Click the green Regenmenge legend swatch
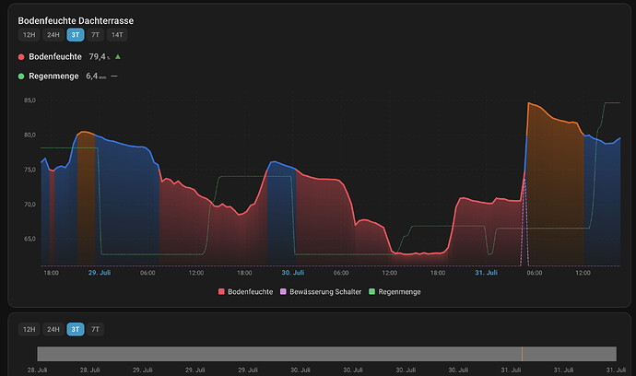Screen dimensions: 636x376 pyautogui.click(x=372, y=291)
